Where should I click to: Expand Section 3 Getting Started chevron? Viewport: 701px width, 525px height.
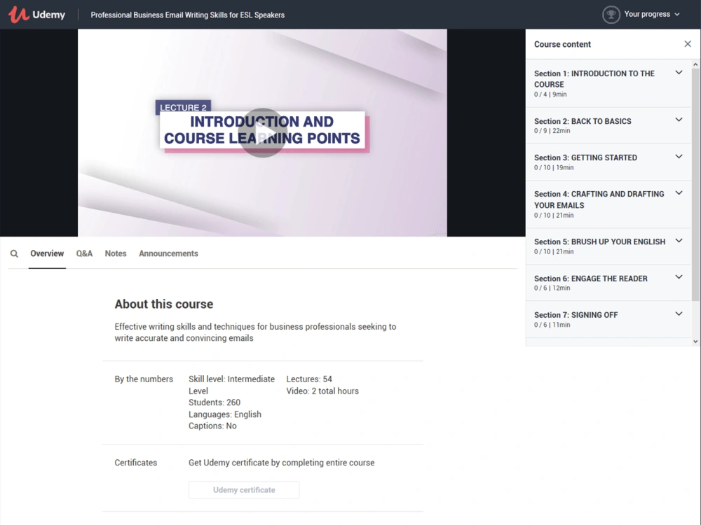[679, 157]
